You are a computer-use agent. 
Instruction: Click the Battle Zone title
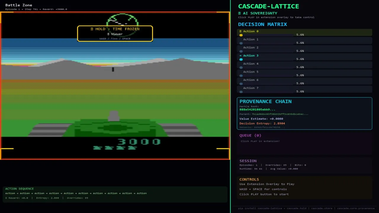point(19,5)
